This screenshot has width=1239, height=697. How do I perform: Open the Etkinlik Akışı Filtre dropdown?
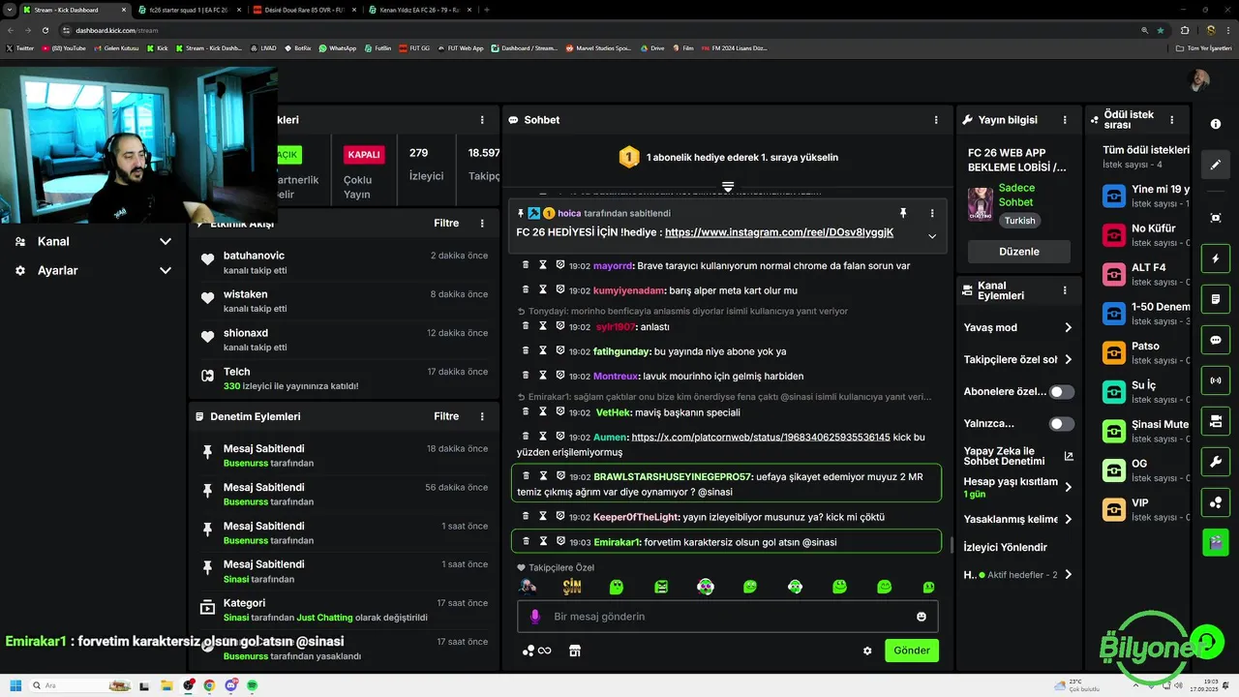[446, 224]
